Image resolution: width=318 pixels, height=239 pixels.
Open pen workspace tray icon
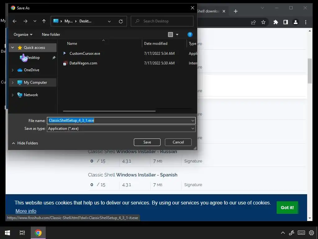pos(292,233)
